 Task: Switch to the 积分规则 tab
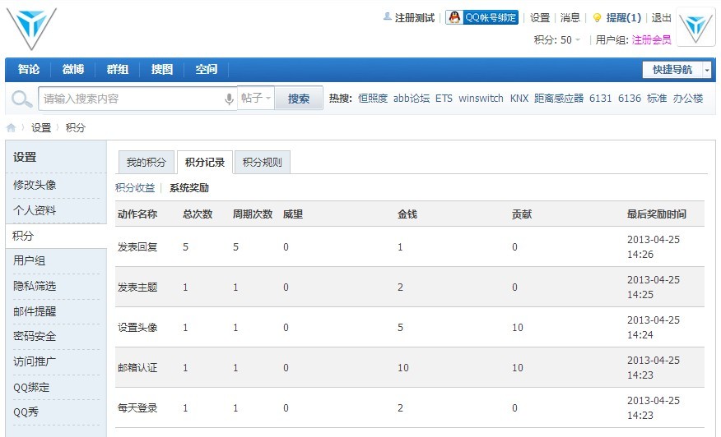click(x=262, y=163)
